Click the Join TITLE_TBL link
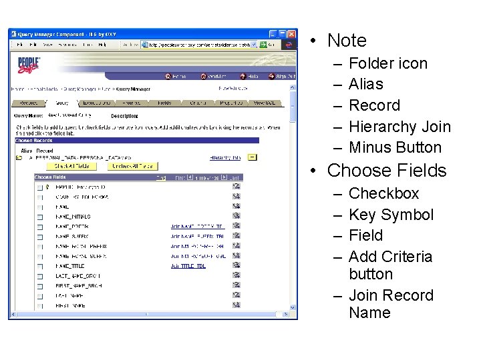481x360 pixels. pos(188,266)
